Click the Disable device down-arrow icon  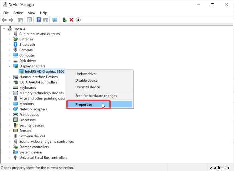point(78,20)
